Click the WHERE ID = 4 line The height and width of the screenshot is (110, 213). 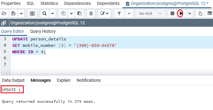pos(29,52)
